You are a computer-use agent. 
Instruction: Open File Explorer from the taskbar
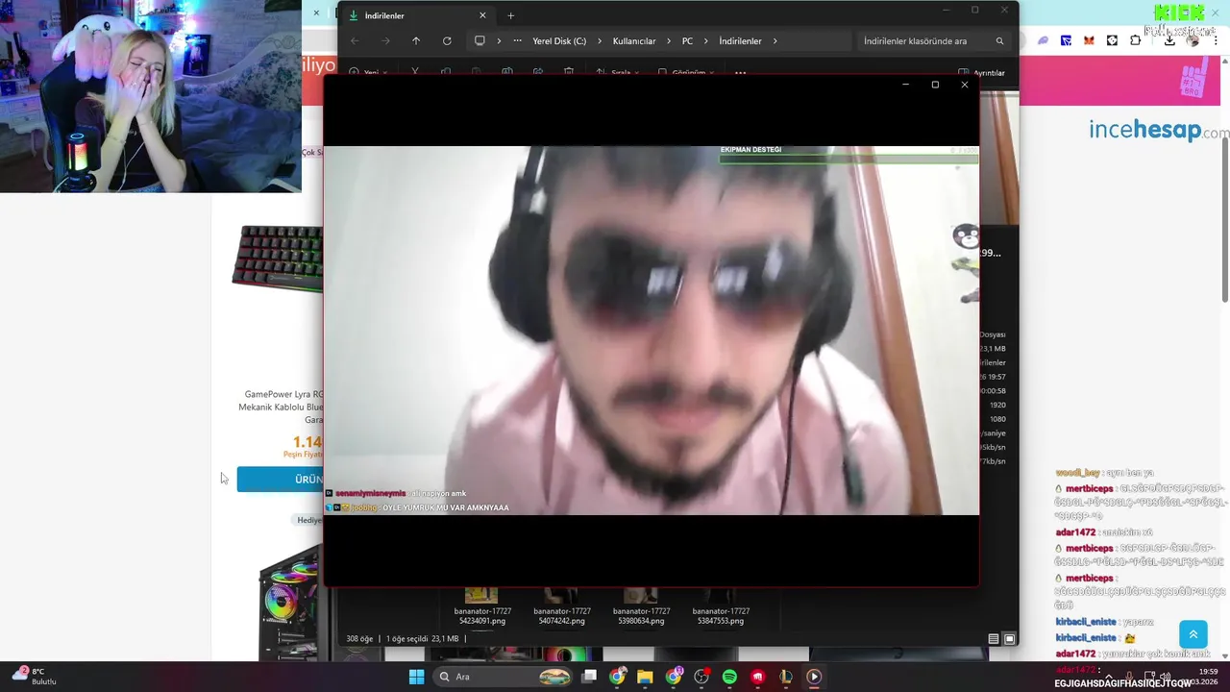[x=645, y=677]
